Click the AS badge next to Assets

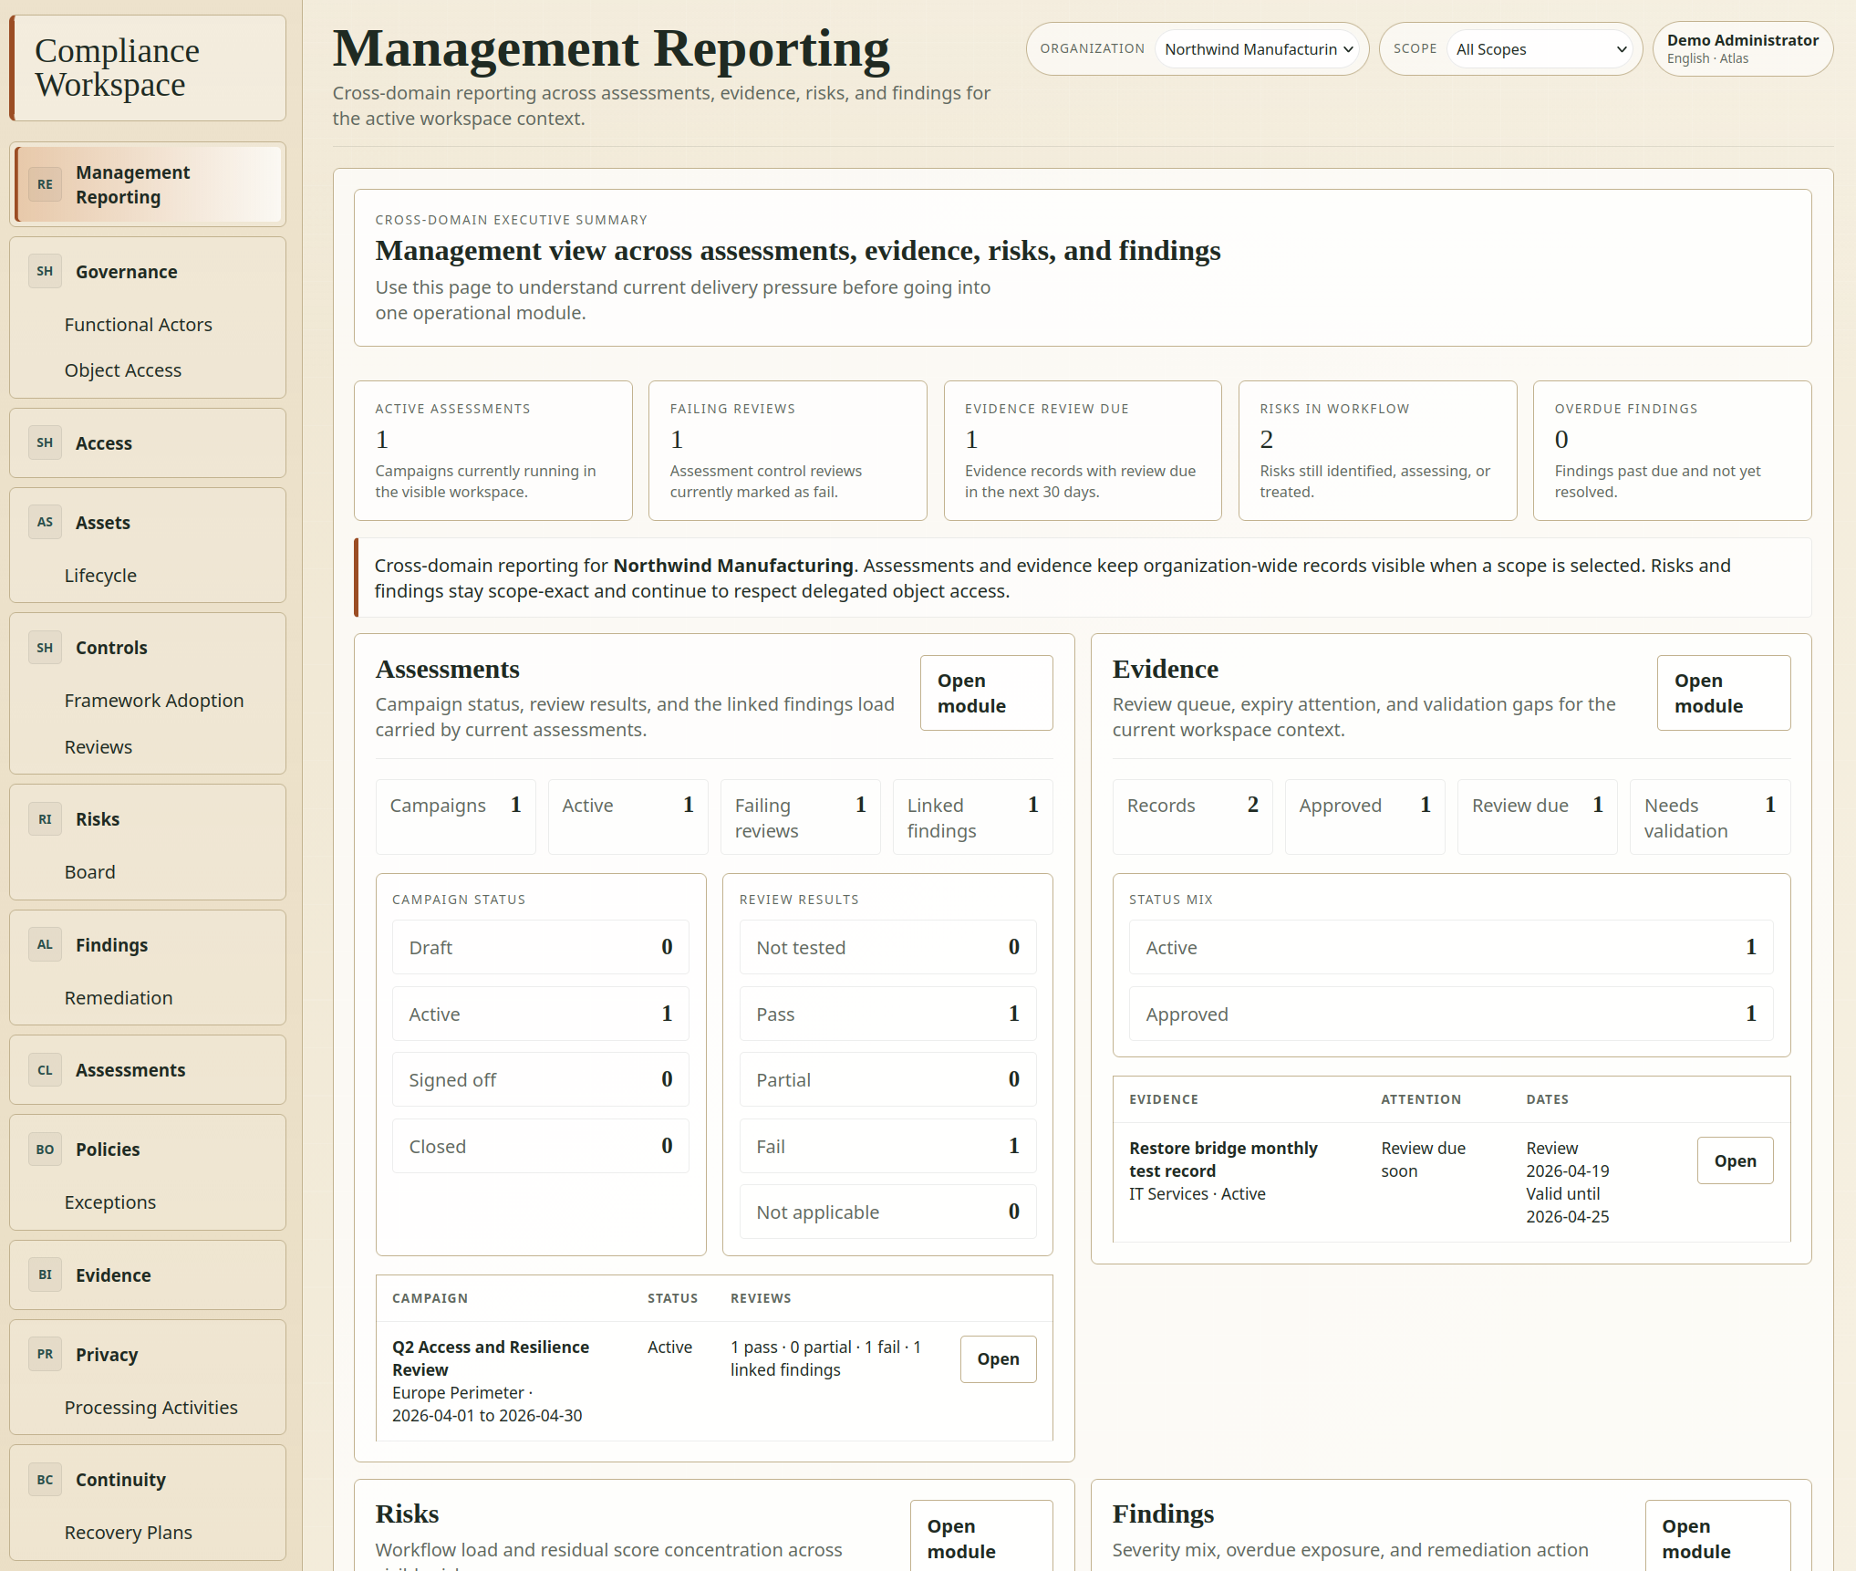[x=45, y=522]
